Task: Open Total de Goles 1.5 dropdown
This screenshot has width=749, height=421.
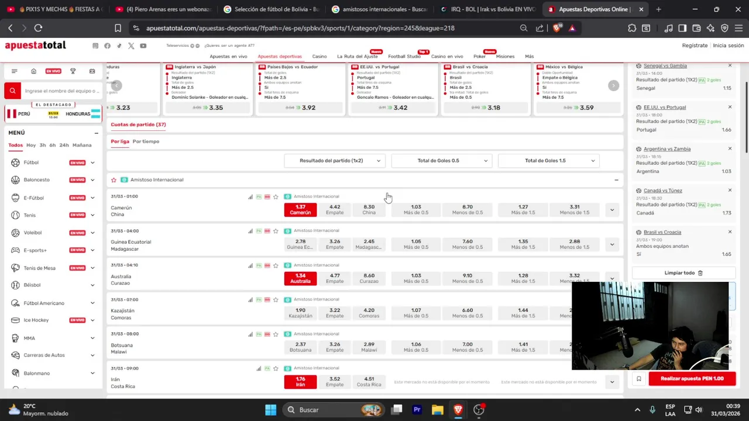Action: pyautogui.click(x=549, y=161)
